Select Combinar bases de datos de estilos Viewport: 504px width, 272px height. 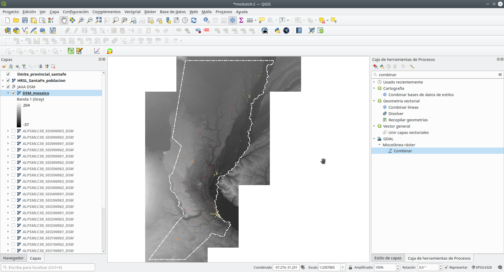[421, 95]
